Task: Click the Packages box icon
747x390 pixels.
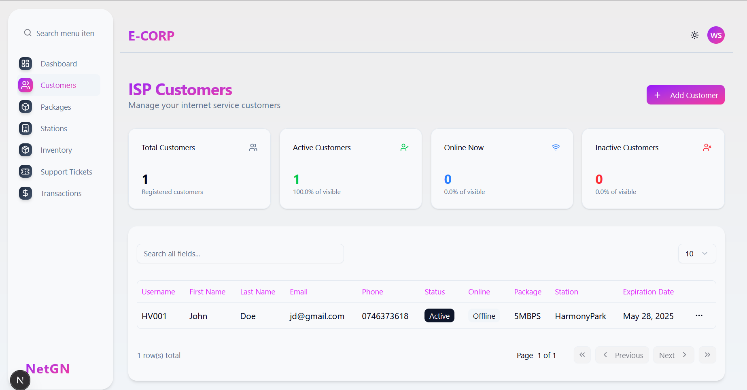Action: coord(25,107)
